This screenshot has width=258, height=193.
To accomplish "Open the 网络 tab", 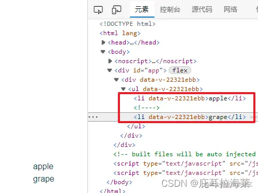I will click(x=231, y=9).
